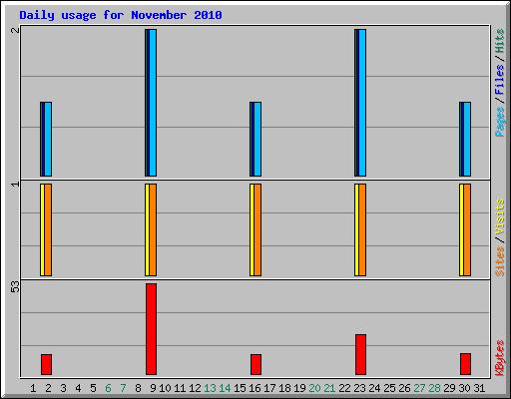
Task: Click the yellow Visits bar for day 16
Action: (x=252, y=229)
